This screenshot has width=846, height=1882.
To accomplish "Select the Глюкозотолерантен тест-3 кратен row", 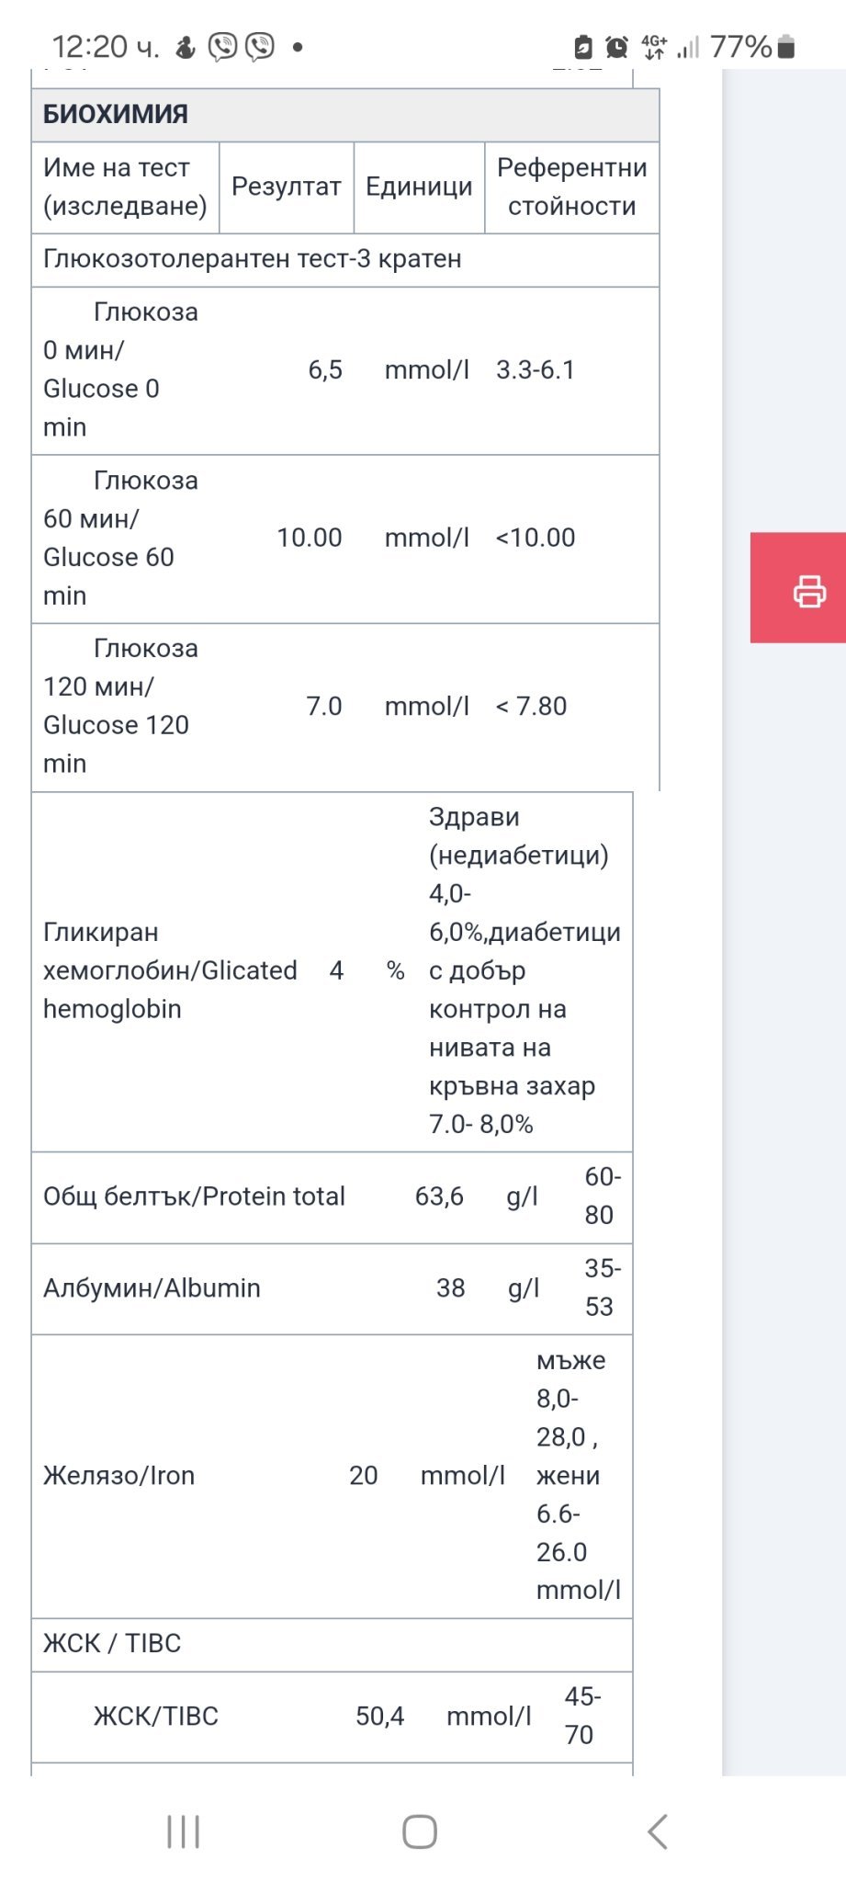I will pyautogui.click(x=253, y=259).
